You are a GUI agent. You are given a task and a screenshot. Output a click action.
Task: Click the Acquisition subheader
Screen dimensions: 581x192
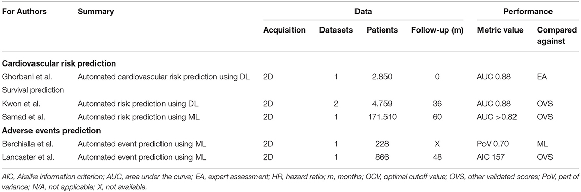click(284, 30)
